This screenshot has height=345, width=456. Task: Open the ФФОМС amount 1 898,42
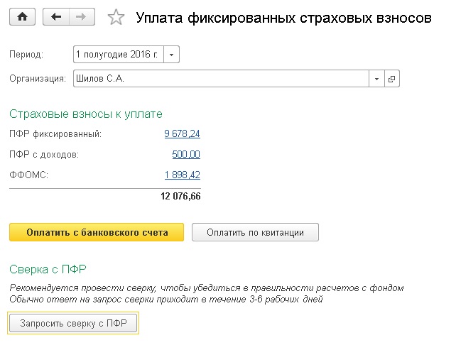183,175
